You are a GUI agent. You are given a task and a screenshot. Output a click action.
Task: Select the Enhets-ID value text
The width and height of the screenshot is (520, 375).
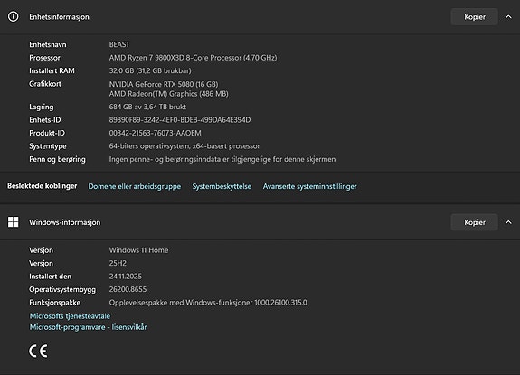click(180, 120)
